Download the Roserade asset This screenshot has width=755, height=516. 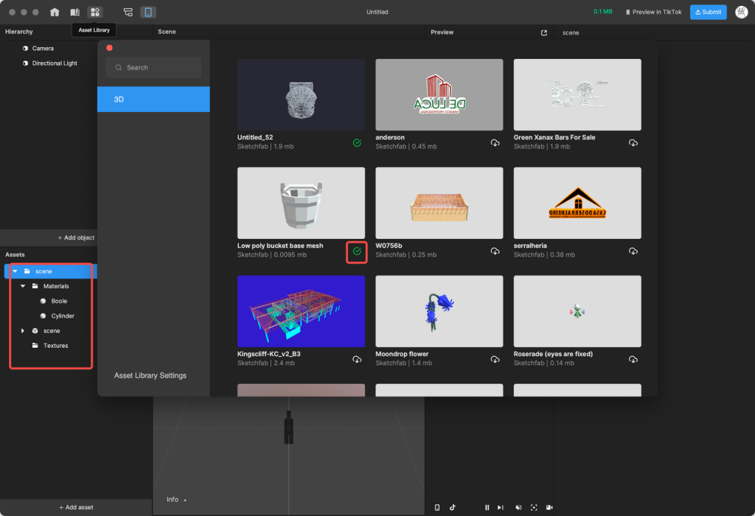(633, 360)
